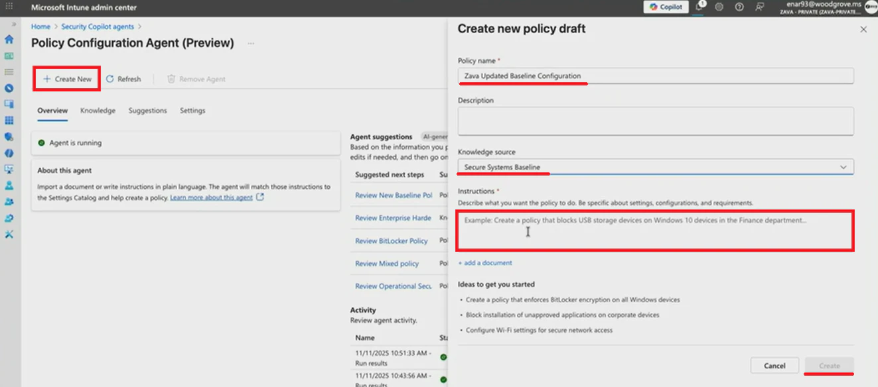Click into the Description text box
The width and height of the screenshot is (878, 387).
pyautogui.click(x=656, y=121)
